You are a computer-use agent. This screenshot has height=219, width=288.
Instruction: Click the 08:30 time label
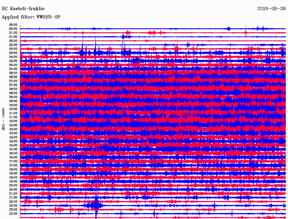click(13, 93)
